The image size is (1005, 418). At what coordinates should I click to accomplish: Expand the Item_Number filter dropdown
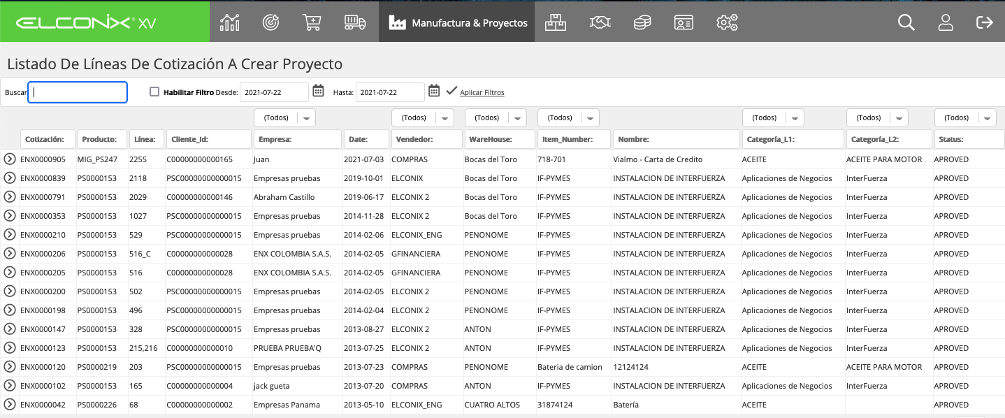(569, 117)
